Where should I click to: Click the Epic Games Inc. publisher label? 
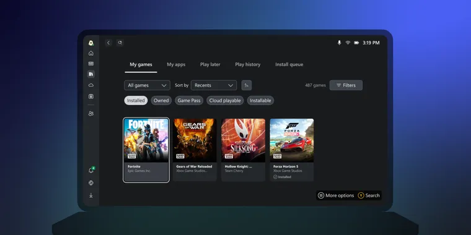(139, 171)
